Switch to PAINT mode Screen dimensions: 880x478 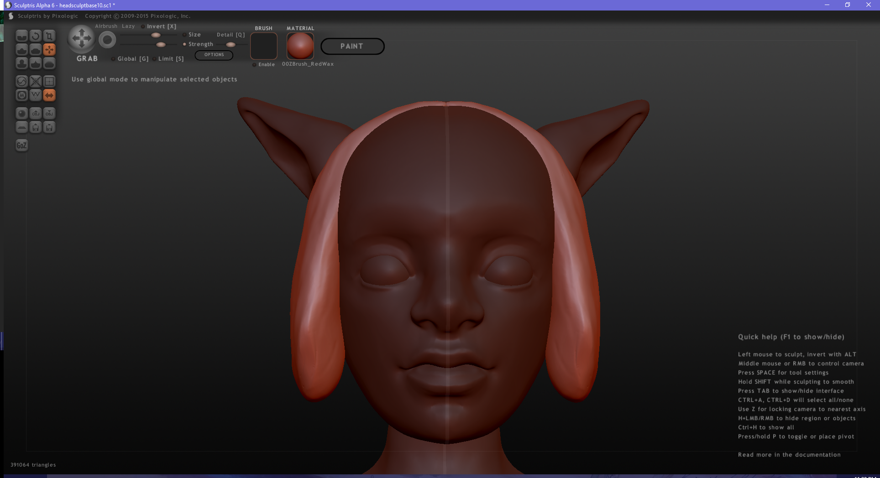tap(352, 47)
